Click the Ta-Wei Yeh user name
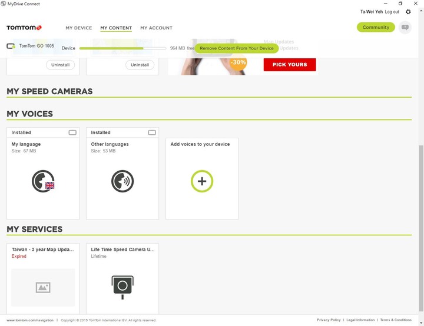 pos(372,12)
